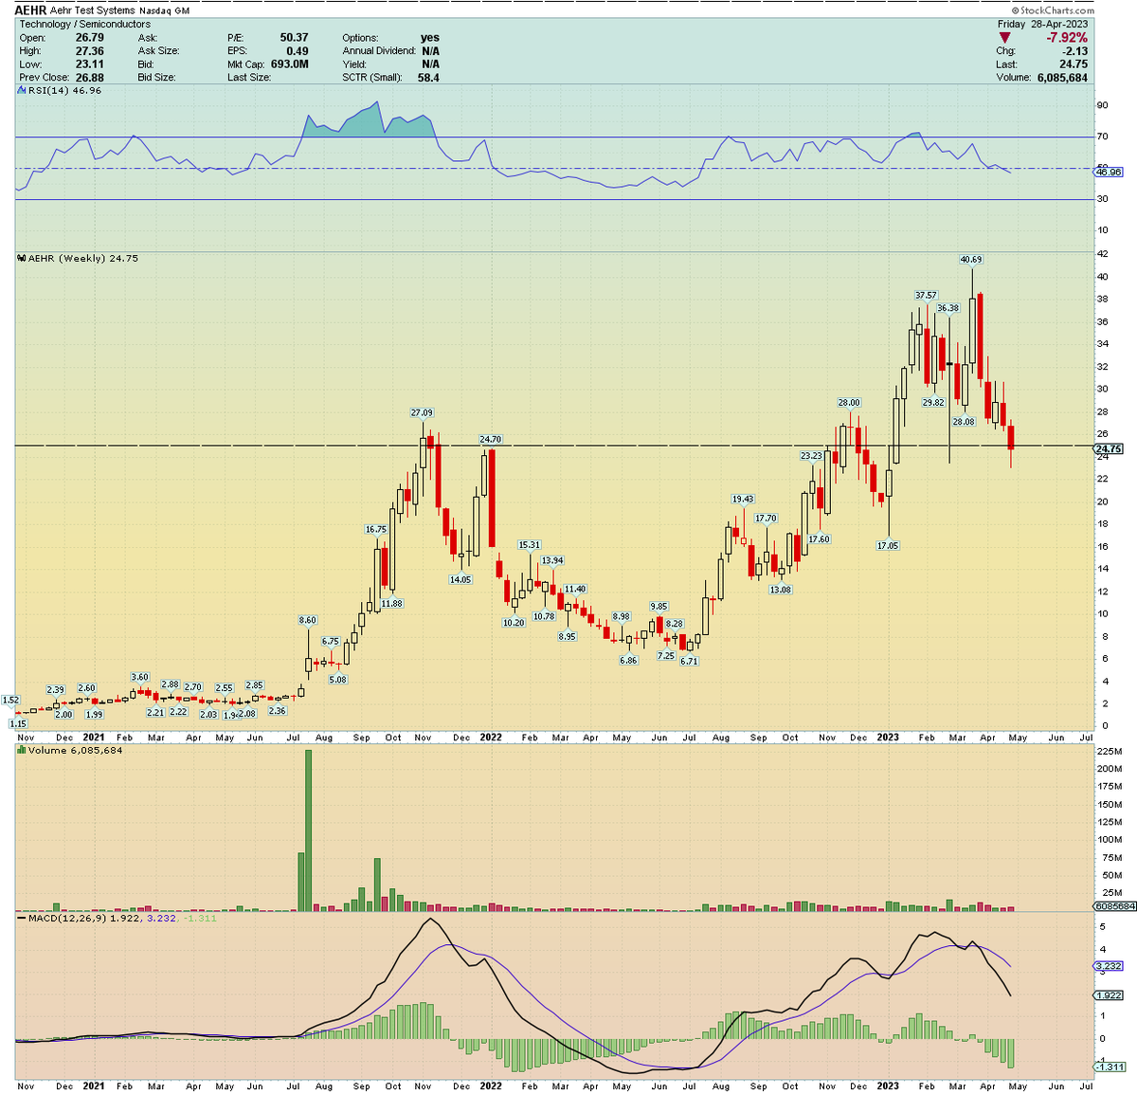This screenshot has height=1094, width=1137.
Task: Click the green Volume legend icon
Action: [x=22, y=750]
